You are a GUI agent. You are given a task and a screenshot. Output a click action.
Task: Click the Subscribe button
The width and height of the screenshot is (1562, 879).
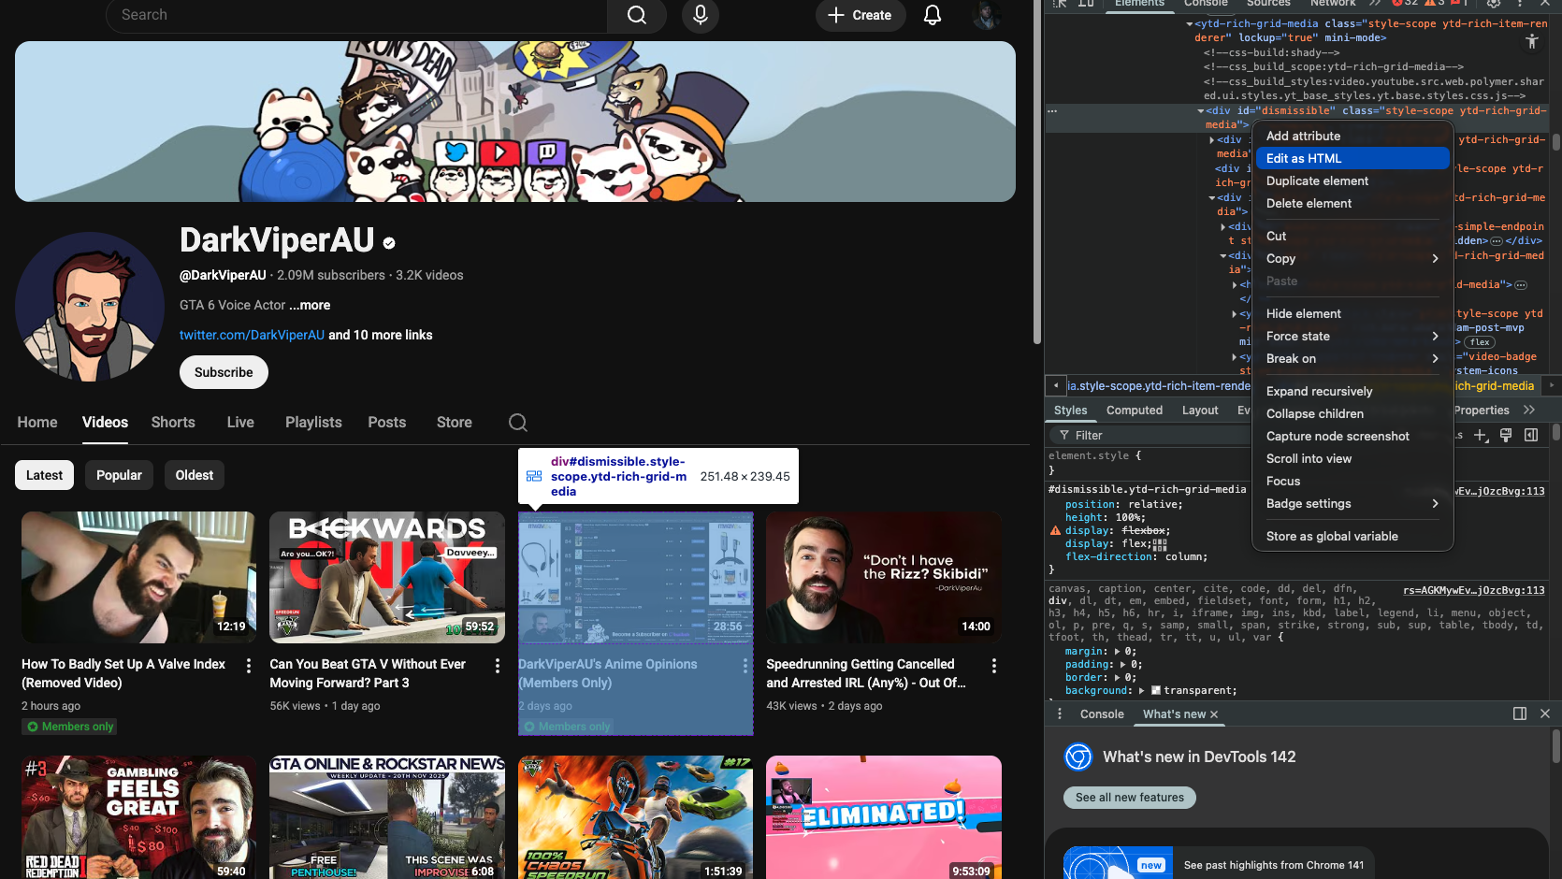[x=224, y=372]
